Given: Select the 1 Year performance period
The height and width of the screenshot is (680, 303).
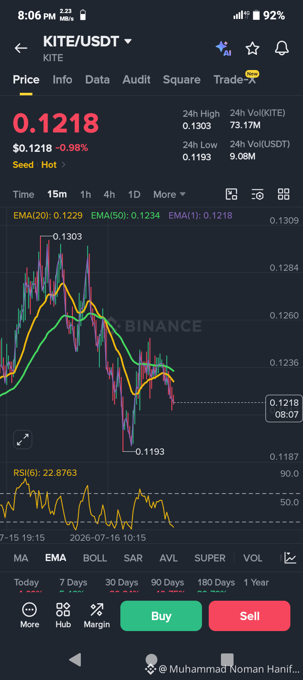Looking at the screenshot, I should pos(256,582).
